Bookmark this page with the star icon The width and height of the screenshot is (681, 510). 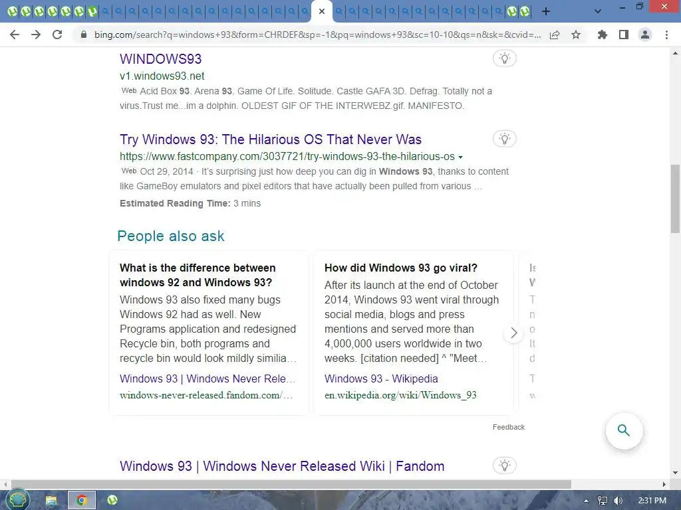[576, 35]
